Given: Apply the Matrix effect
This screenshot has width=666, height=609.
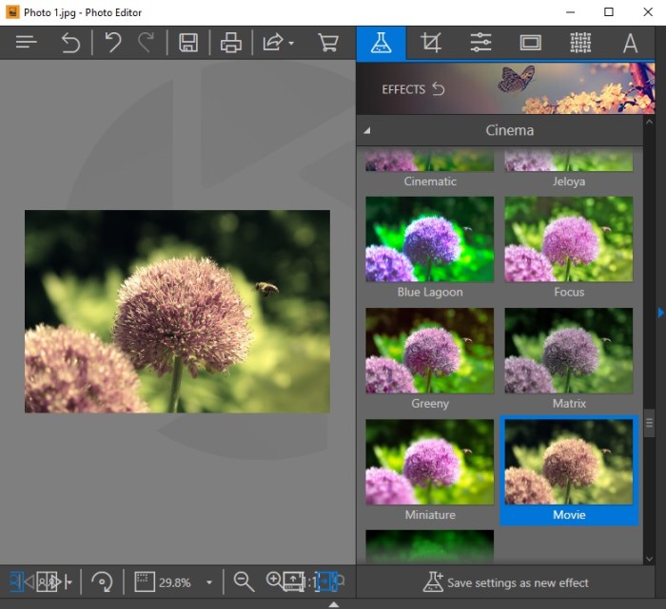Looking at the screenshot, I should [x=568, y=351].
